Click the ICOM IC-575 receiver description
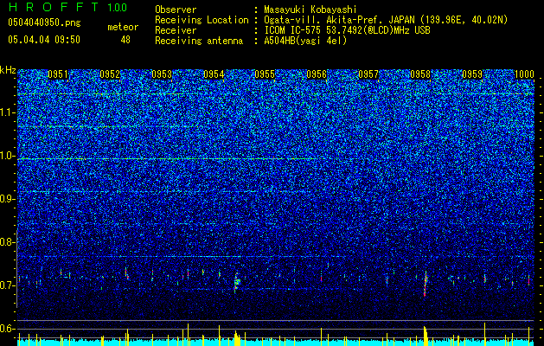Image resolution: width=544 pixels, height=346 pixels. coord(347,30)
